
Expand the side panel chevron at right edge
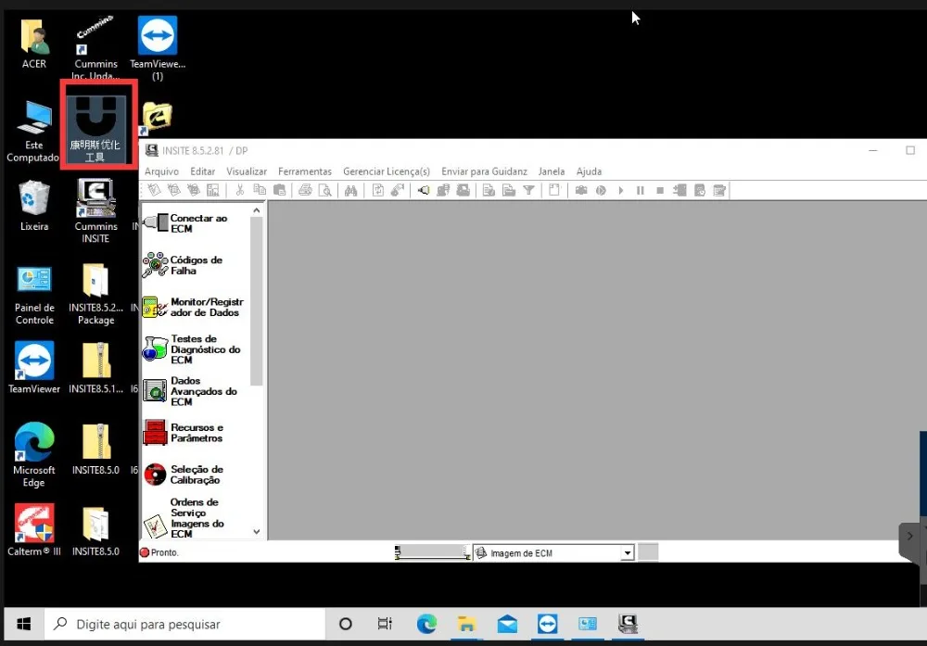(x=910, y=536)
